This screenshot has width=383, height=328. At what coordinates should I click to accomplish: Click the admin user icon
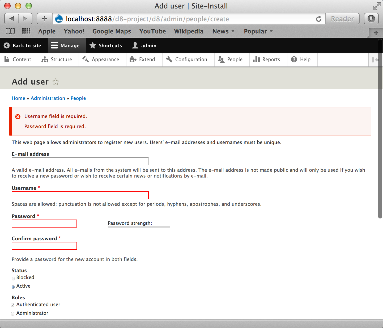coord(135,45)
